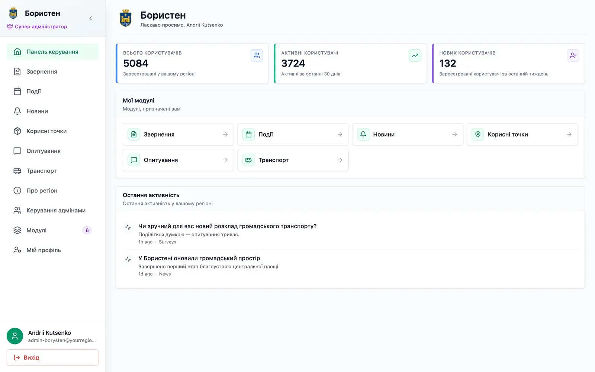Click the arrow on the Звернення module card
Screen dimensions: 595x372
225,134
